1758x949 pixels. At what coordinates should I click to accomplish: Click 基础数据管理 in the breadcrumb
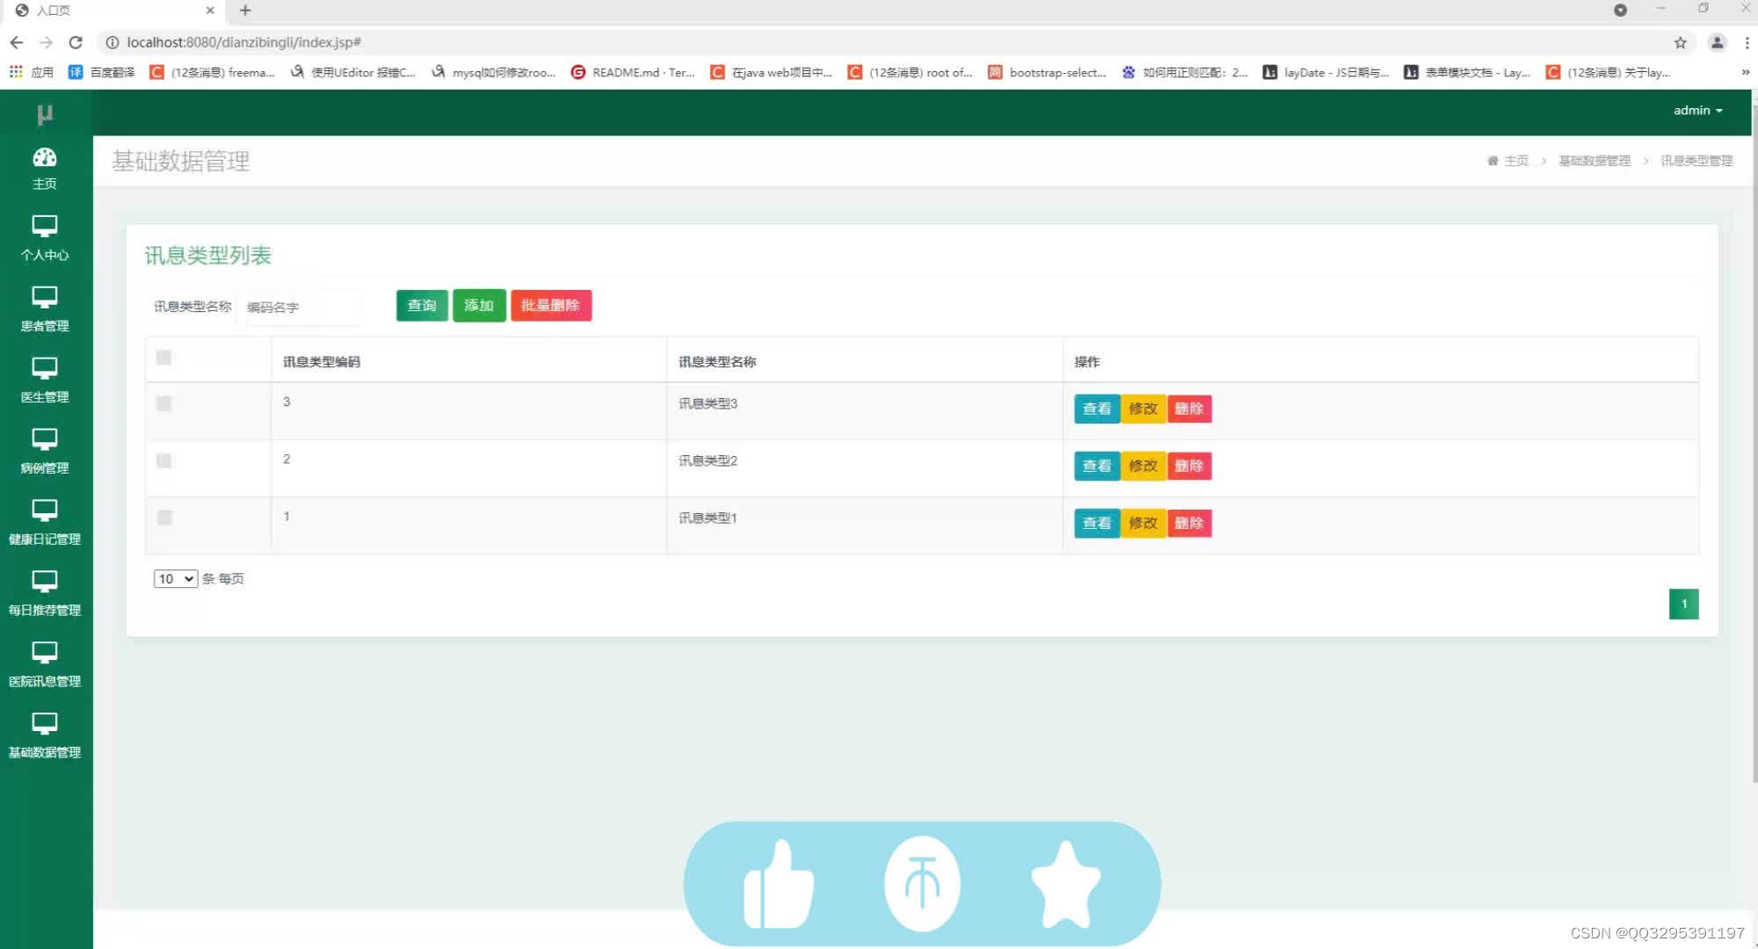1595,161
